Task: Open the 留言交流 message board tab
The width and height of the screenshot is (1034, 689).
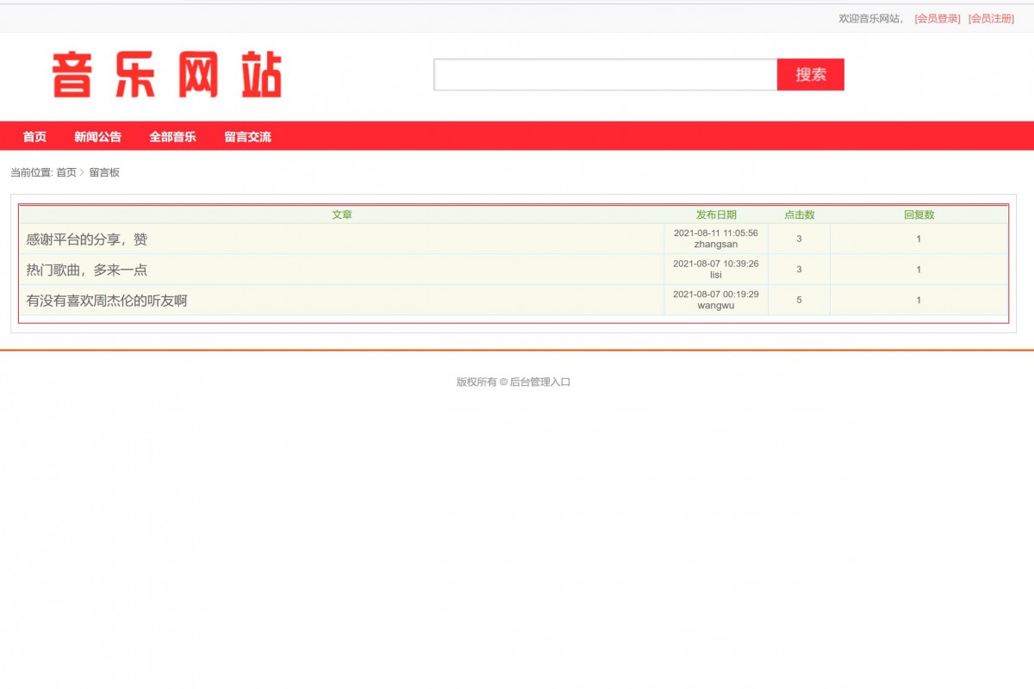Action: coord(247,136)
